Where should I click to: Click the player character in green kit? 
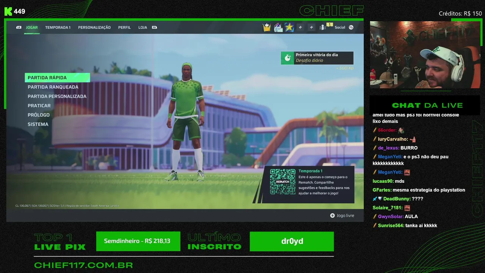187,121
